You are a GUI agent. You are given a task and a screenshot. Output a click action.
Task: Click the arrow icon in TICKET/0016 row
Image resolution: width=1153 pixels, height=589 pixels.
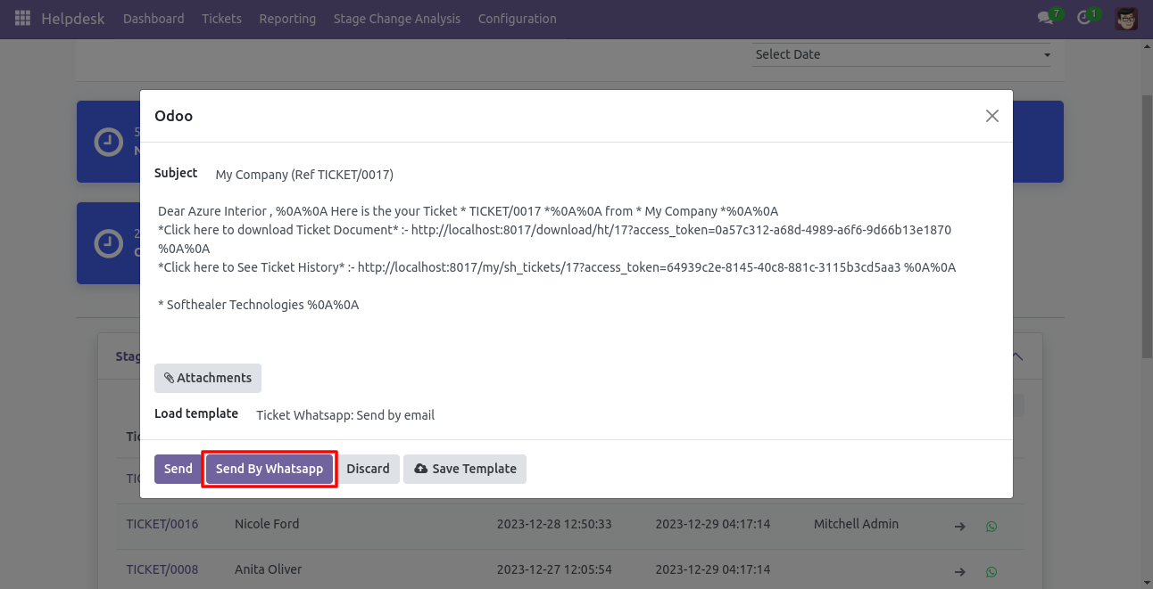960,526
